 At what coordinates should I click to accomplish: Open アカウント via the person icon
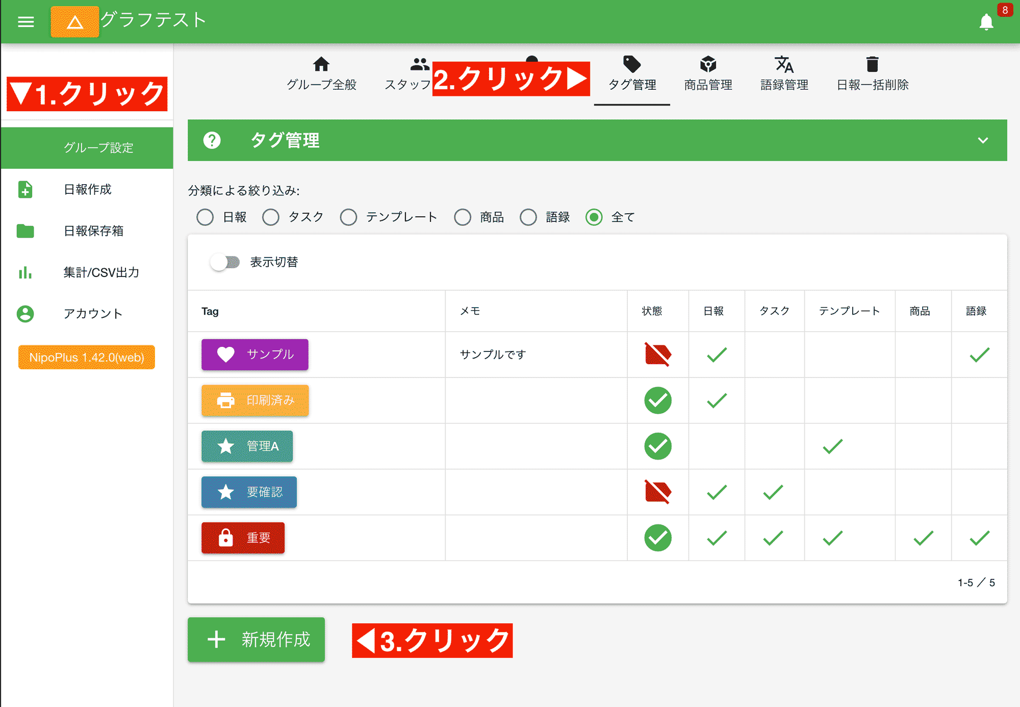click(25, 314)
